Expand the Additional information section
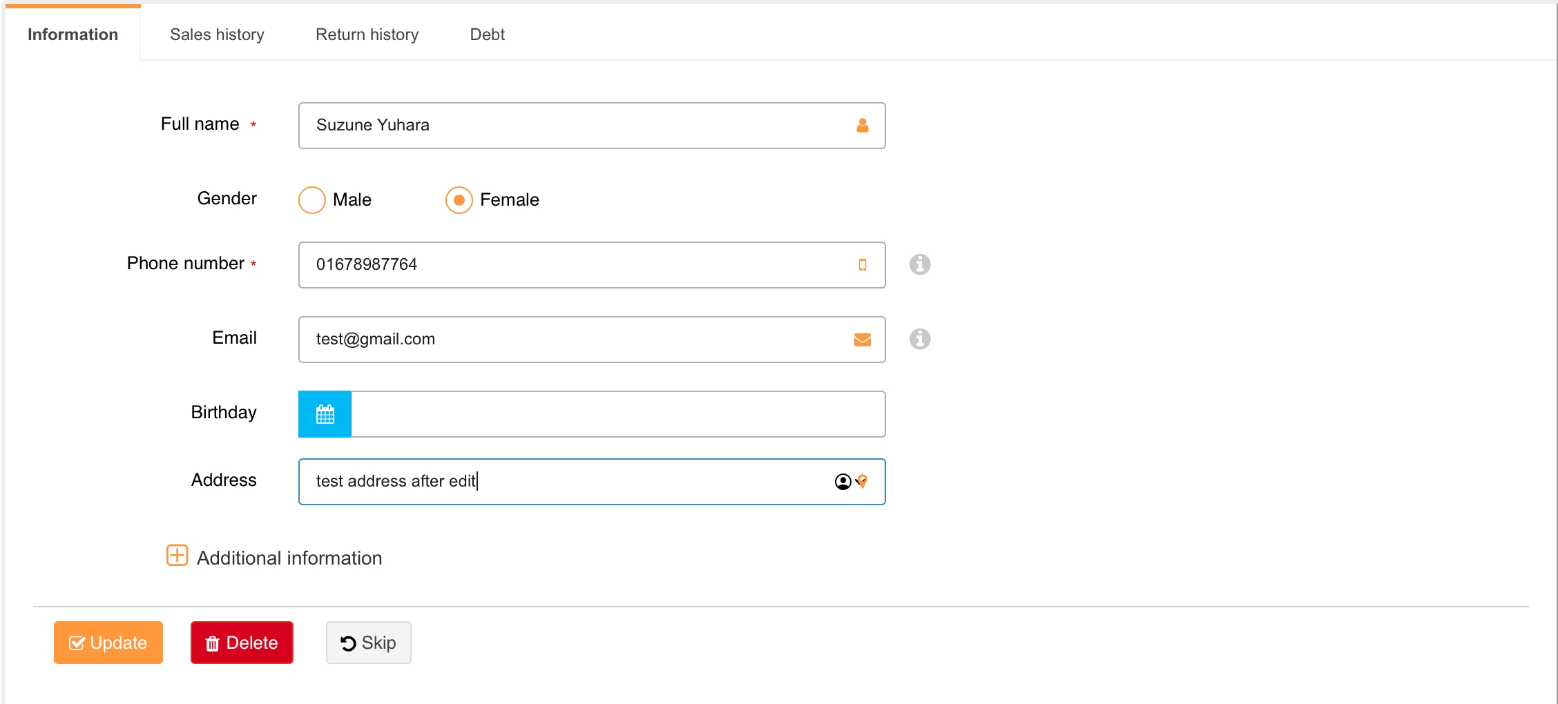1558x704 pixels. tap(177, 556)
